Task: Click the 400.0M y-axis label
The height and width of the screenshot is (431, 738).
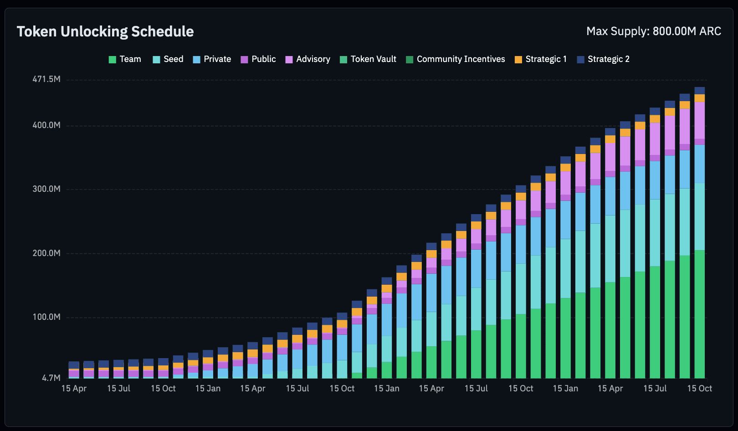Action: point(46,125)
